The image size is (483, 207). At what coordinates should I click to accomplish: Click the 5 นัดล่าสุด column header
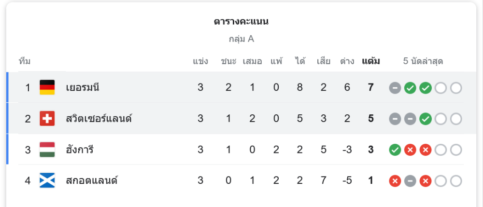pyautogui.click(x=423, y=61)
